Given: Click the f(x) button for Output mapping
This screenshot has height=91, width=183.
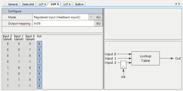Looking at the screenshot, I should point(98,23).
